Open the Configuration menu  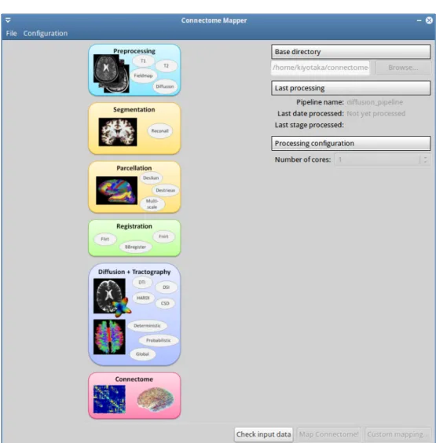click(x=46, y=33)
